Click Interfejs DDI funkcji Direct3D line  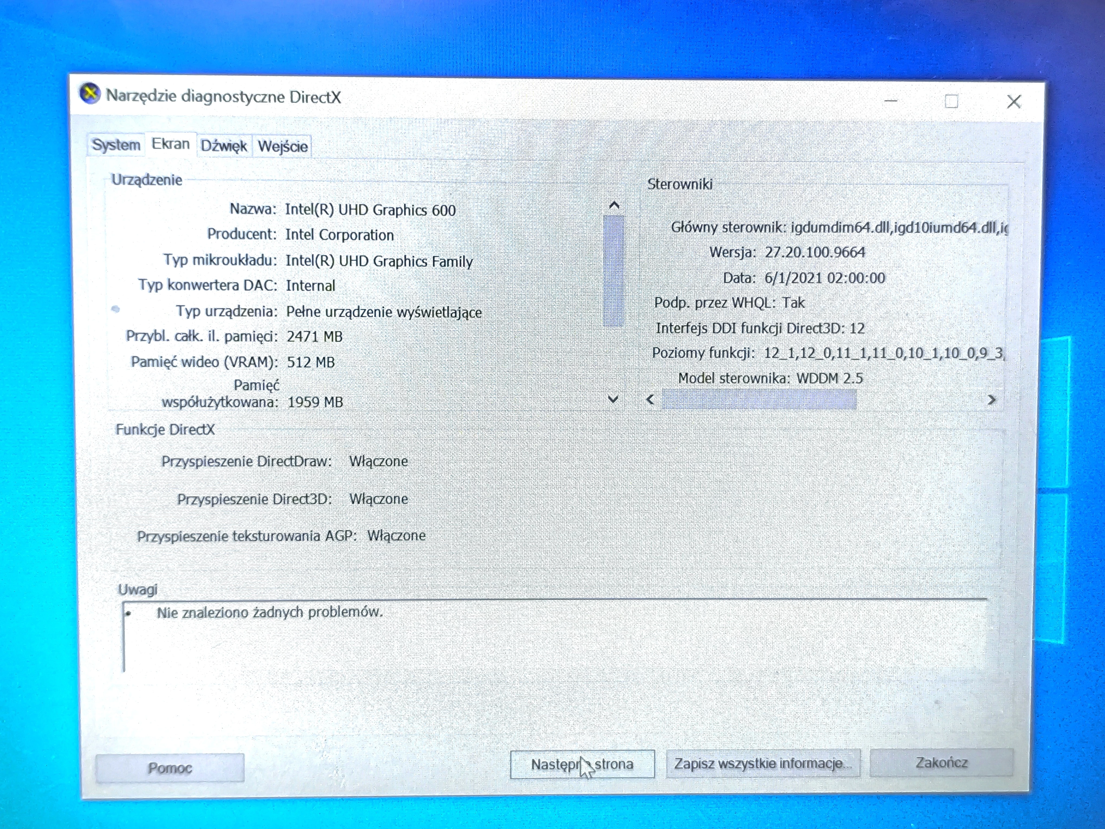(x=760, y=328)
